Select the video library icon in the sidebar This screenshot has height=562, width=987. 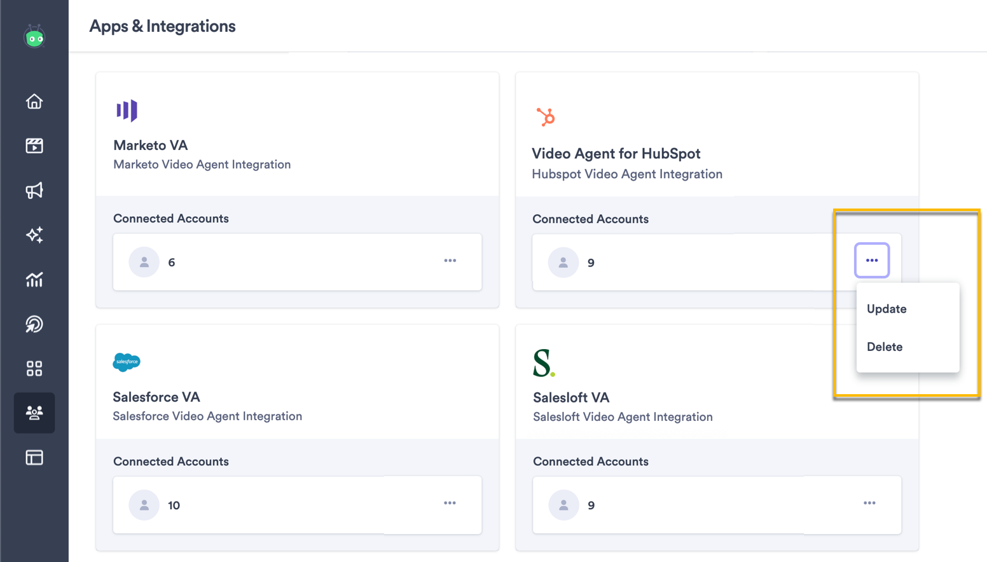tap(34, 146)
